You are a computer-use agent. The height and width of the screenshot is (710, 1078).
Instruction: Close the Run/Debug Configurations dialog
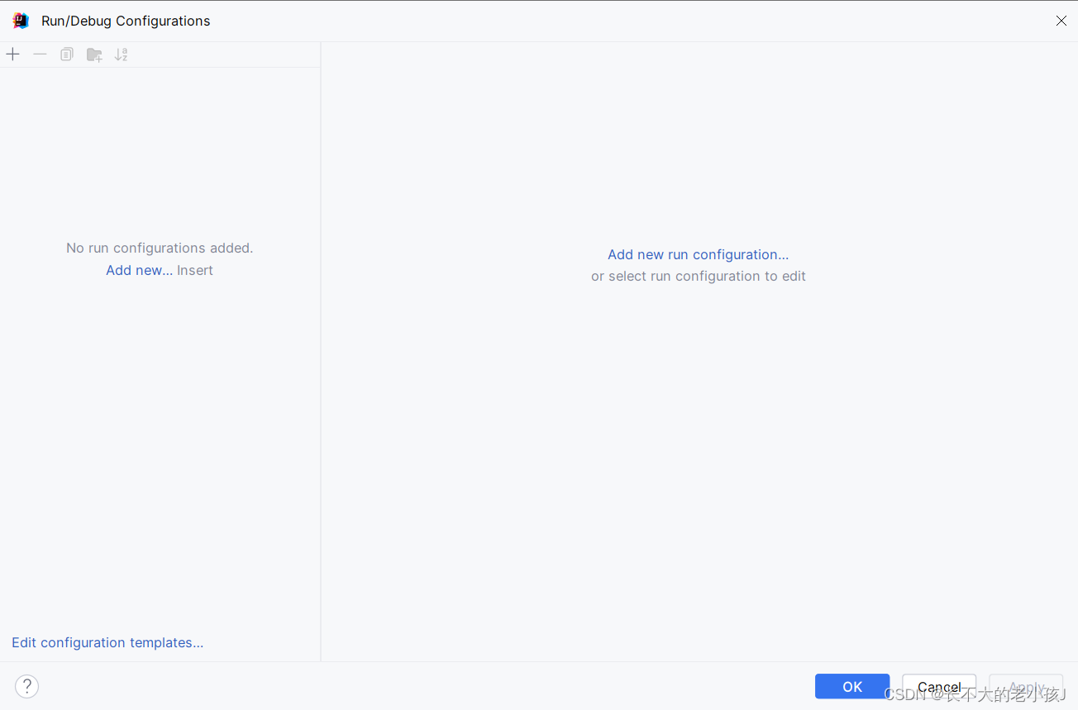pyautogui.click(x=1061, y=21)
